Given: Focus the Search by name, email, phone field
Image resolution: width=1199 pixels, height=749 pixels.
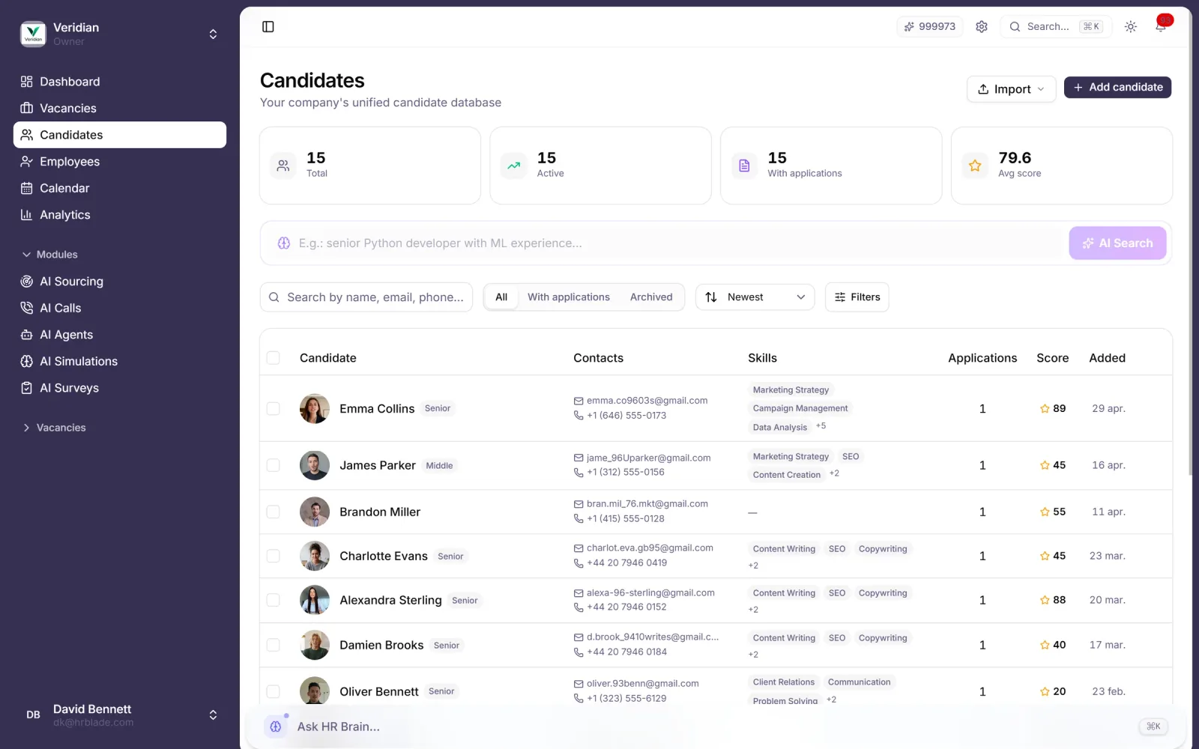Looking at the screenshot, I should tap(366, 297).
